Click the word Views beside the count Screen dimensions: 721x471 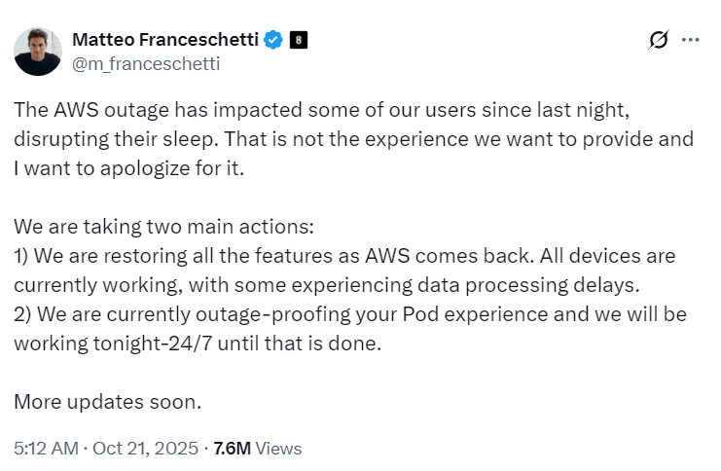(278, 449)
